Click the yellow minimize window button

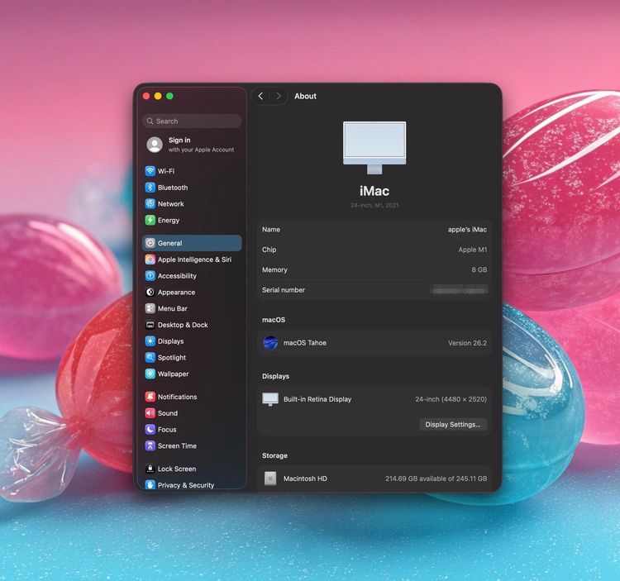click(158, 96)
